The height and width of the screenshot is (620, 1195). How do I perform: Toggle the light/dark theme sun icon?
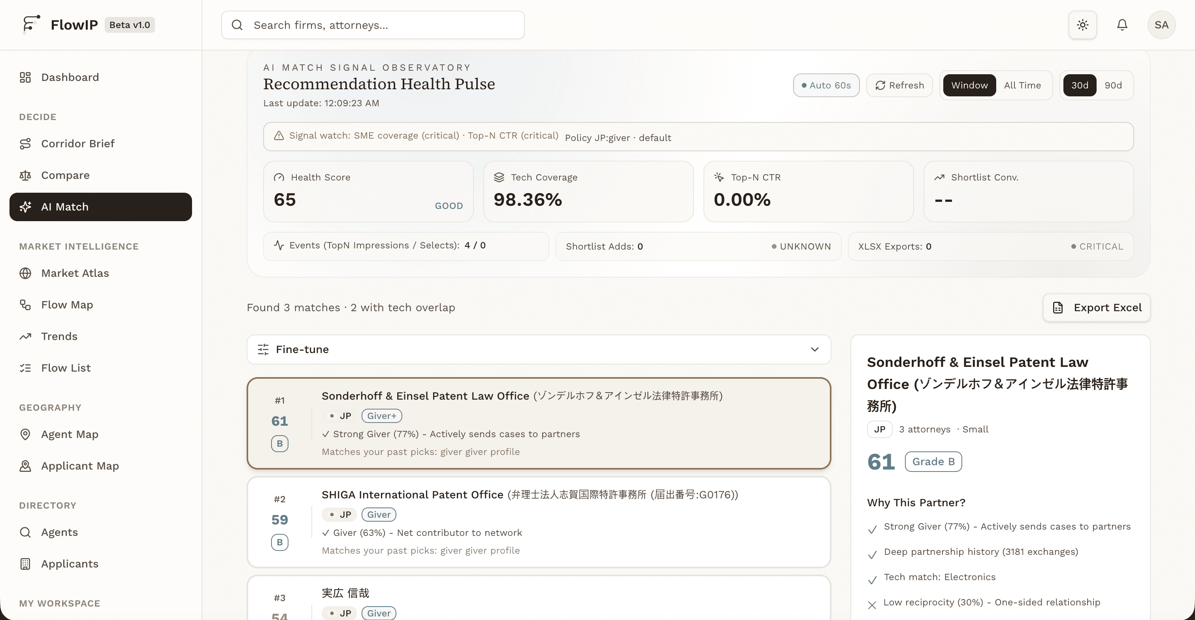coord(1082,24)
